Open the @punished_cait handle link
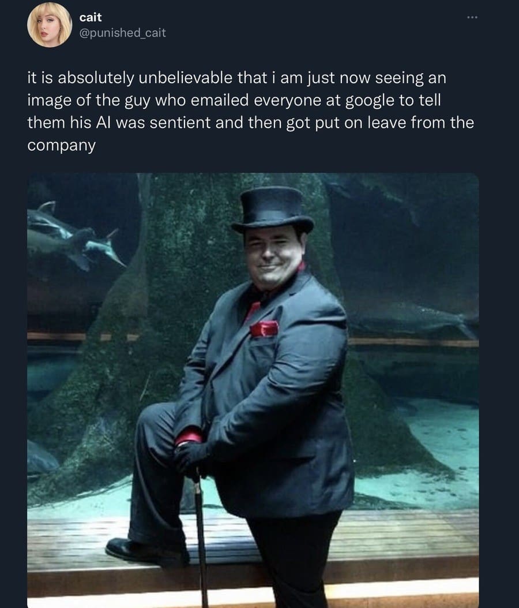Image resolution: width=519 pixels, height=608 pixels. [122, 33]
